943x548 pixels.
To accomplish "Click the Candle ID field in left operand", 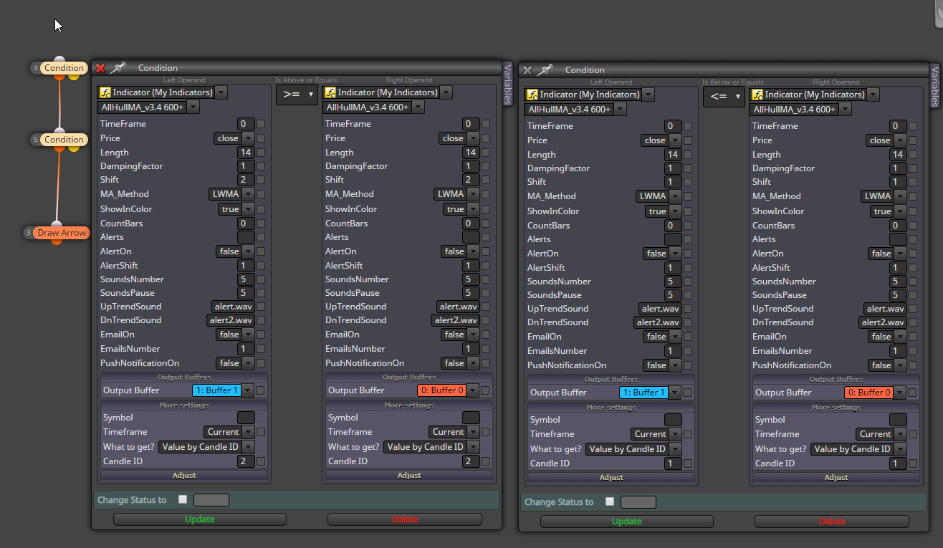I will pyautogui.click(x=242, y=461).
